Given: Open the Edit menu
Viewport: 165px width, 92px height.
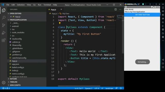Looking at the screenshot, I should [13, 5].
